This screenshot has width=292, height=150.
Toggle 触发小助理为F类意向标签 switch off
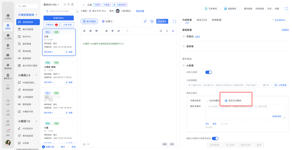[215, 138]
